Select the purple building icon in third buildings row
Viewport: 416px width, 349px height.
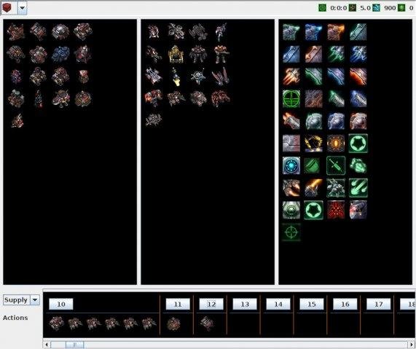point(16,77)
